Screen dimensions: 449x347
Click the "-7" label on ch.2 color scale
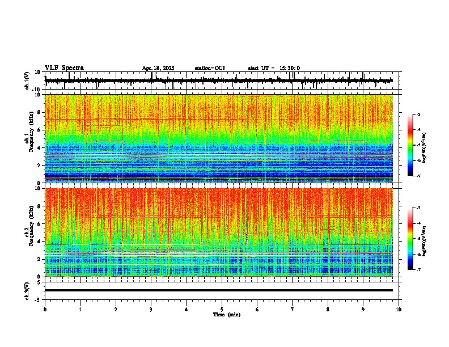click(417, 269)
